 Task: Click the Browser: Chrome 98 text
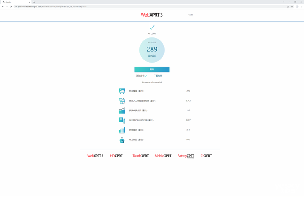point(152,83)
